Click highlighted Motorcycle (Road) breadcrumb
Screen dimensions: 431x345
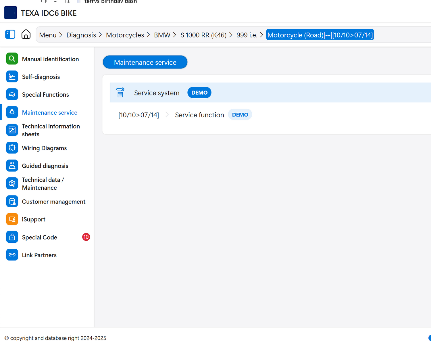click(320, 35)
